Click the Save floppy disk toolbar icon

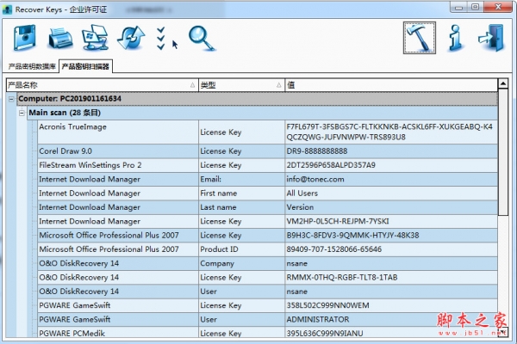27,38
